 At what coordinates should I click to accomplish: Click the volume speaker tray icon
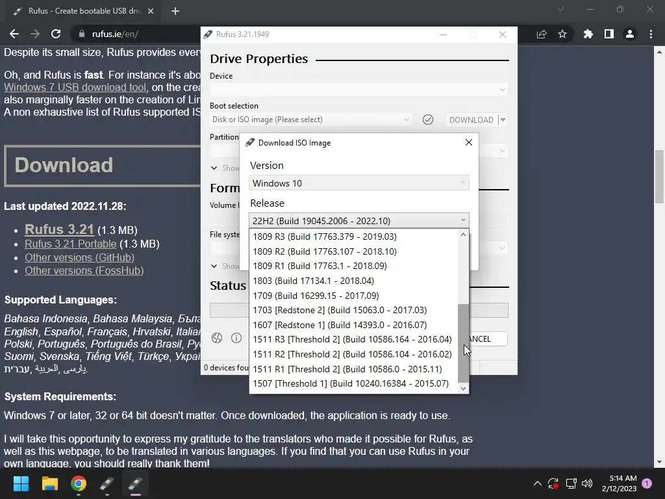tap(587, 483)
